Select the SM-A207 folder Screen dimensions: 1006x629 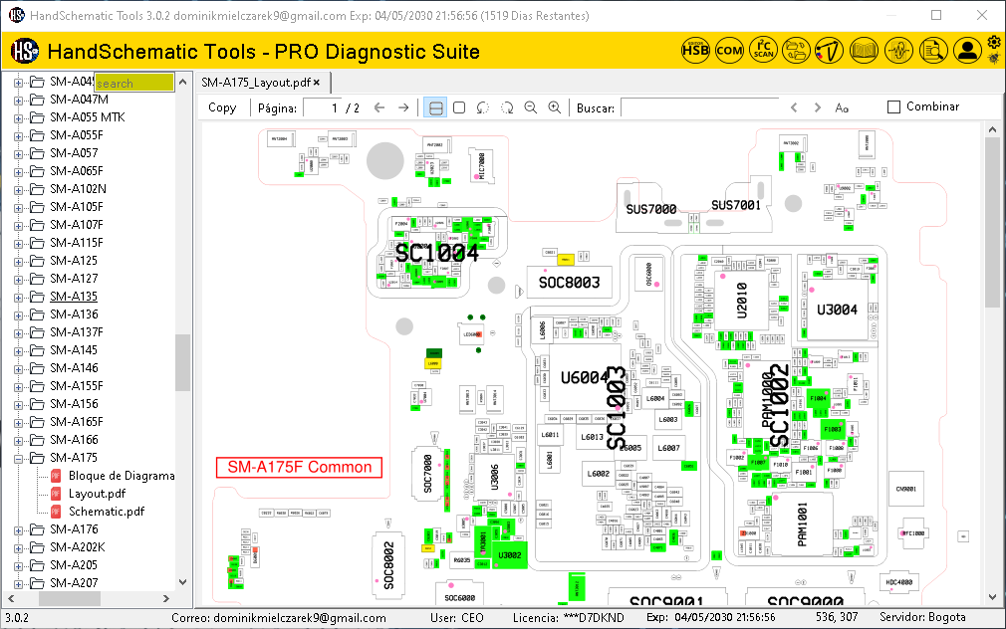[74, 583]
